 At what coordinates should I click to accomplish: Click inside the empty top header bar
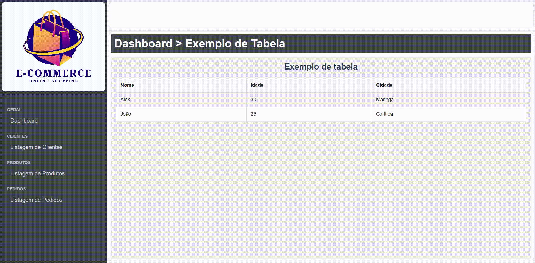pyautogui.click(x=320, y=15)
